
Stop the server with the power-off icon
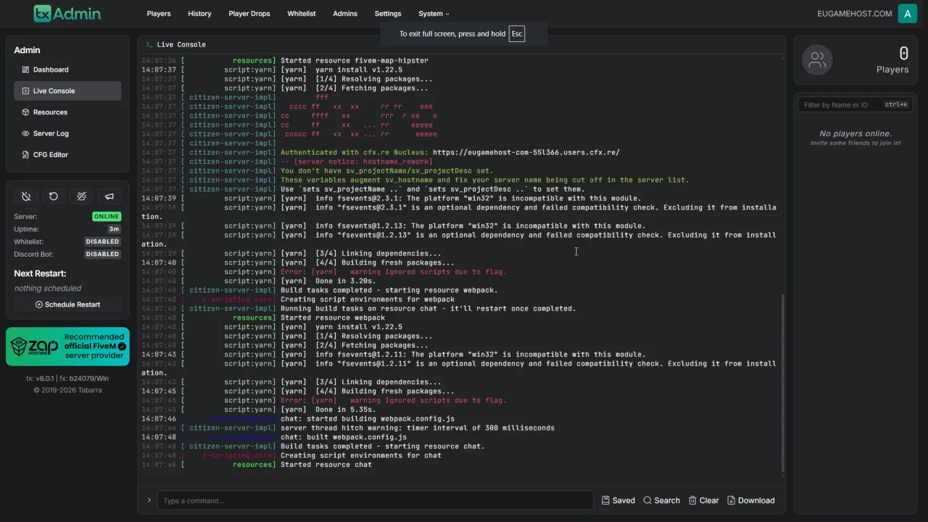pyautogui.click(x=26, y=196)
